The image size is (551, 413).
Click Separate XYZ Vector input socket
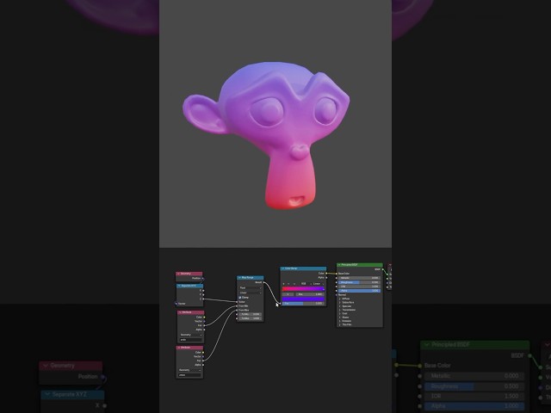coord(176,304)
